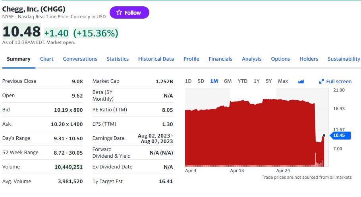The height and width of the screenshot is (197, 361).
Task: Click the Apr 3 chart axis label
Action: pos(191,170)
